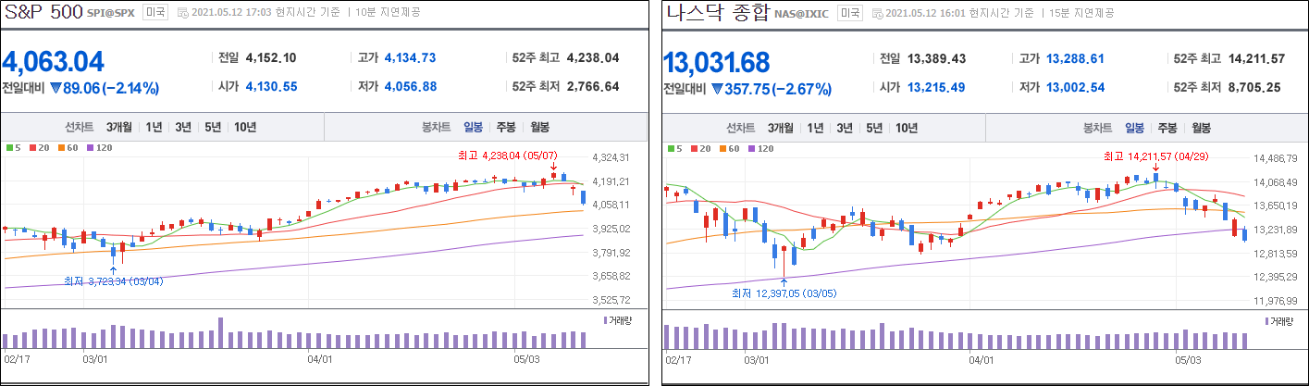Select 10년 tab in S&P 500 chart
1309x386 pixels.
(245, 128)
